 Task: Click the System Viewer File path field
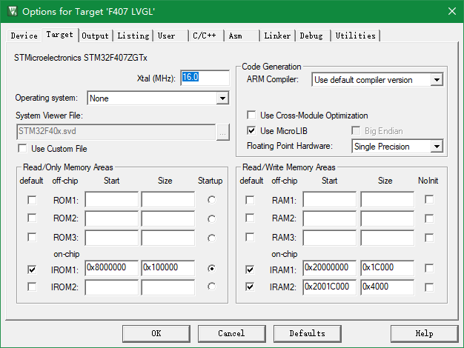pos(116,132)
